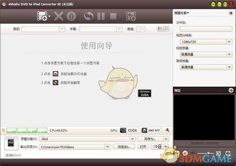Click the volume slider in the preview controls
The image size is (236, 166).
(206, 153)
